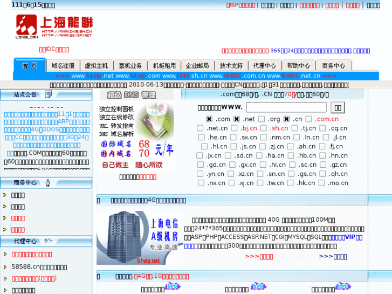This screenshot has height=294, width=392.
Task: Check the .sh.cn checkbox
Action: tap(264, 128)
